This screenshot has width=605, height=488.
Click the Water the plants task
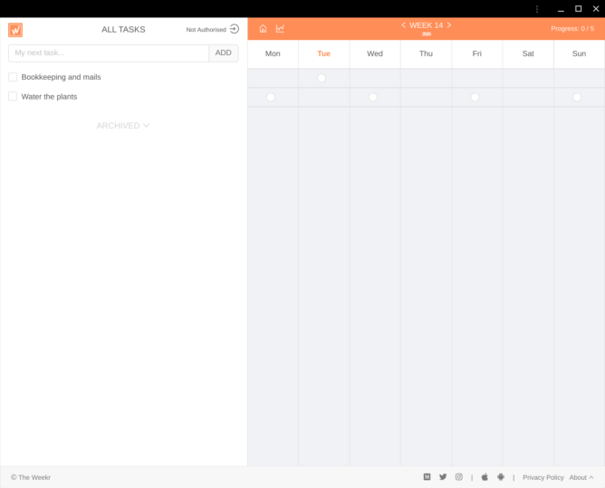49,97
